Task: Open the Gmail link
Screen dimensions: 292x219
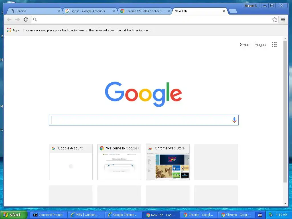Action: coord(244,44)
